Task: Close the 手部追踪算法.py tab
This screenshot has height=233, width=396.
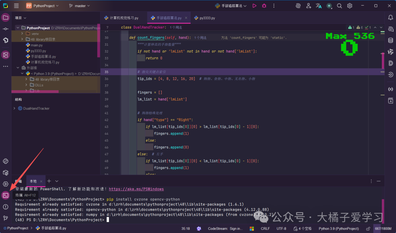Action: pyautogui.click(x=186, y=18)
